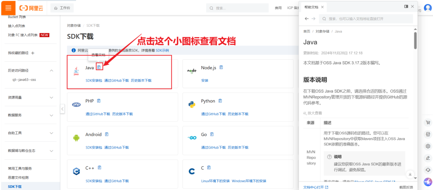Click 放大查看 above the table
433x190 pixels.
pos(313,113)
